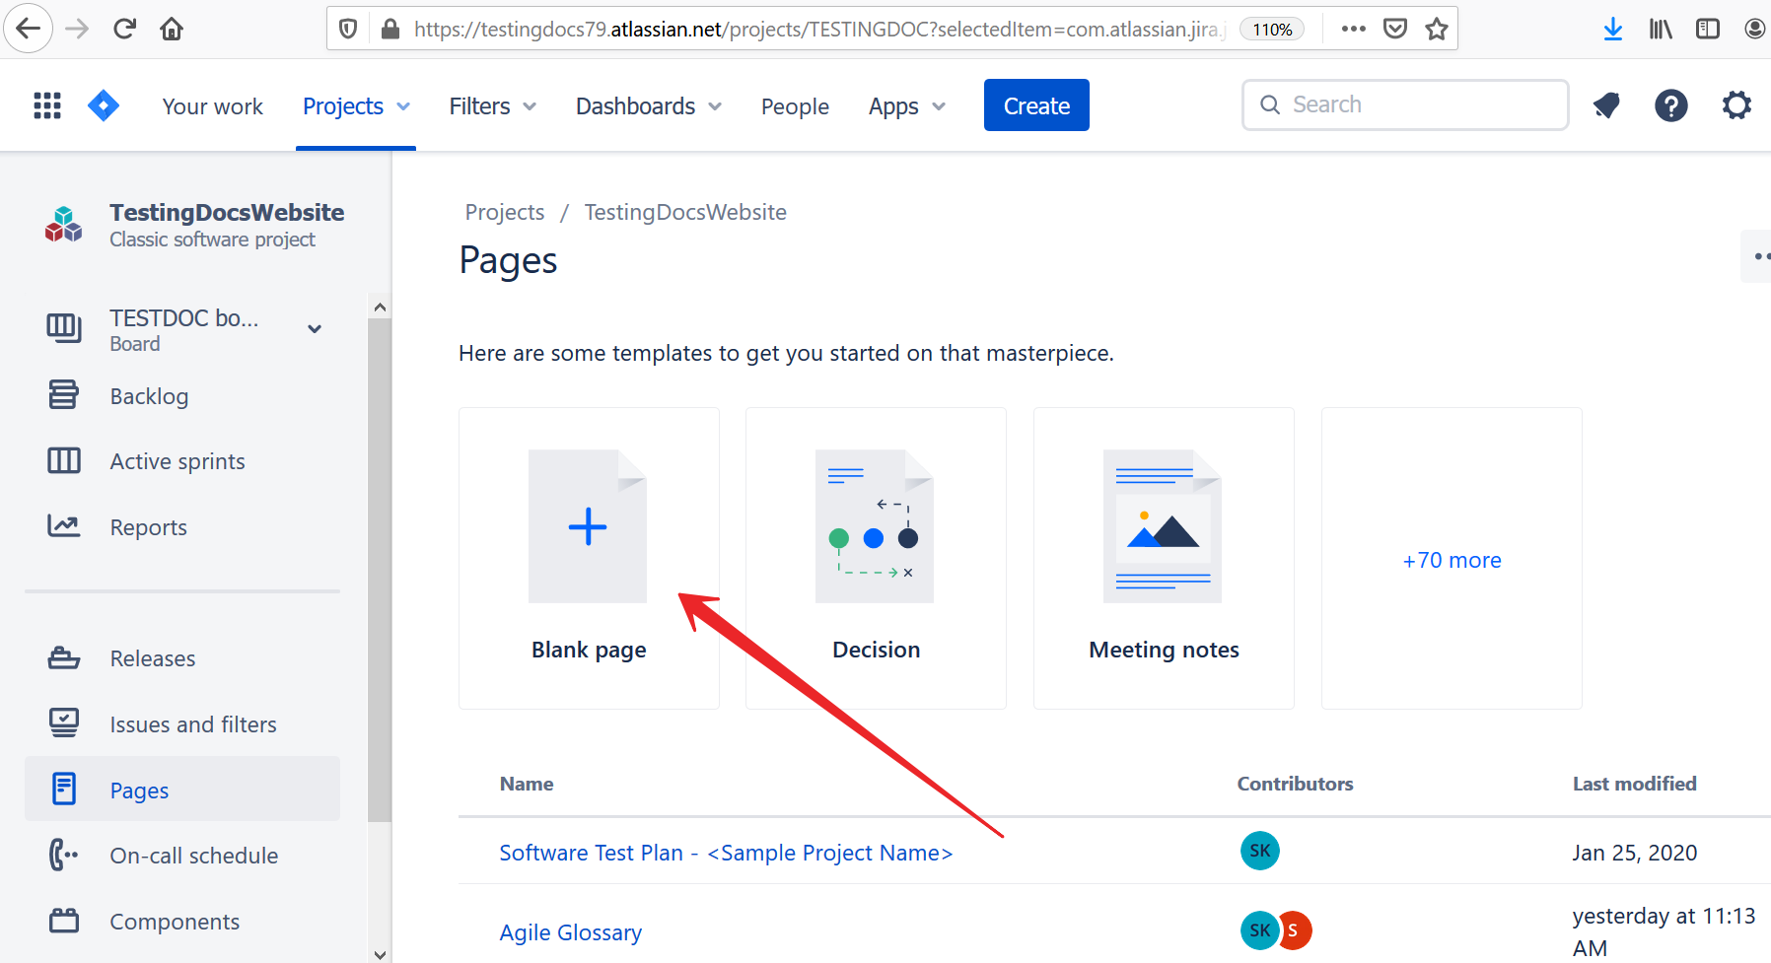Open the settings gear icon

coord(1736,105)
